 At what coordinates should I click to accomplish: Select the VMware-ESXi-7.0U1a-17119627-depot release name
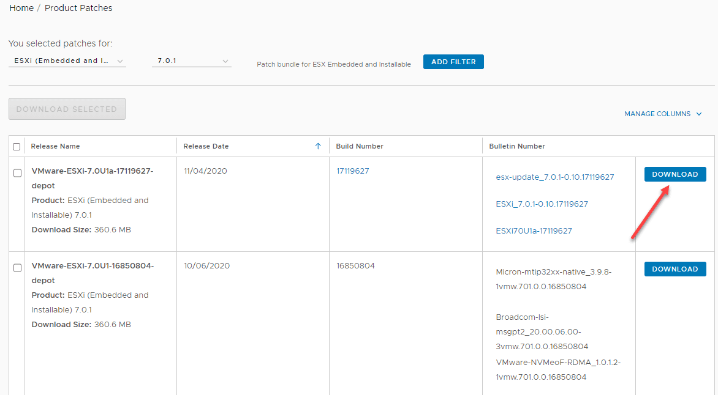pyautogui.click(x=92, y=179)
